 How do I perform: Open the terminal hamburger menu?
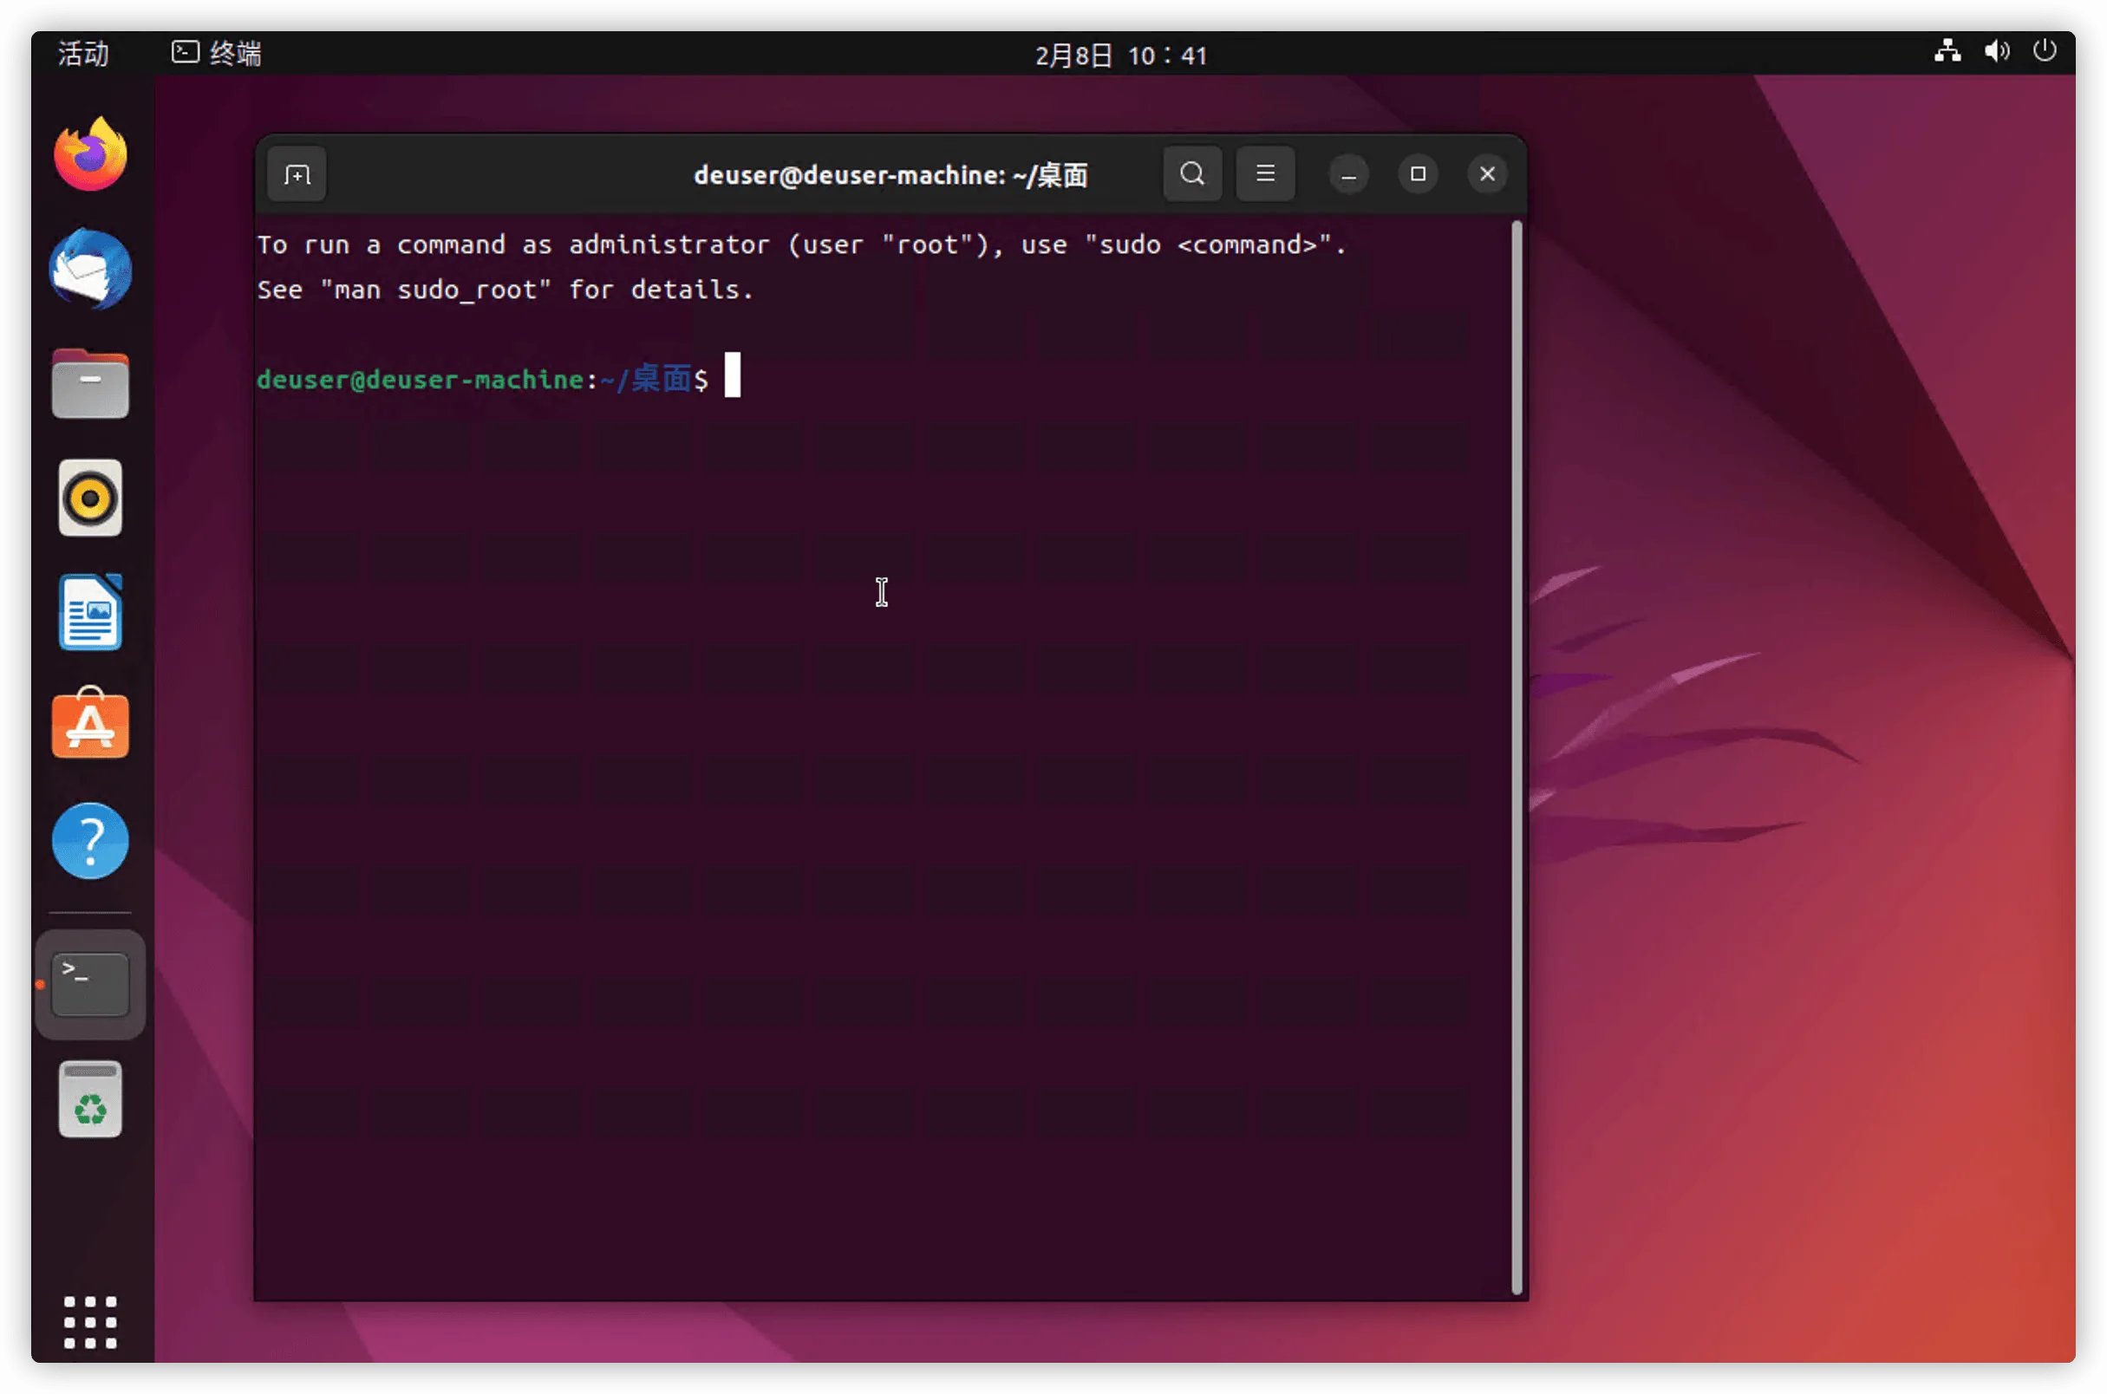[1265, 173]
